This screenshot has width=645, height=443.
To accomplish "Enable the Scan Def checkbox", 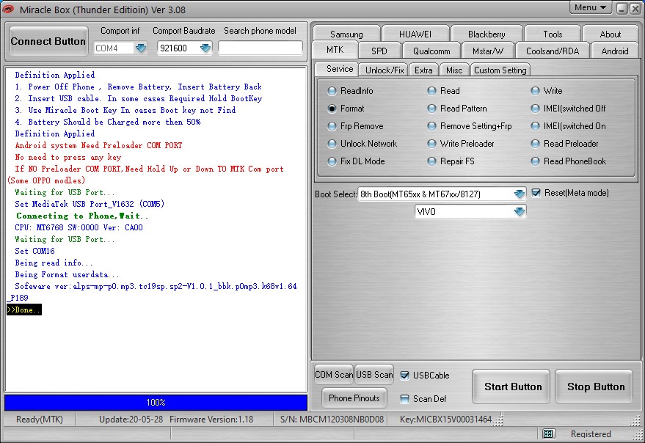I will 405,398.
